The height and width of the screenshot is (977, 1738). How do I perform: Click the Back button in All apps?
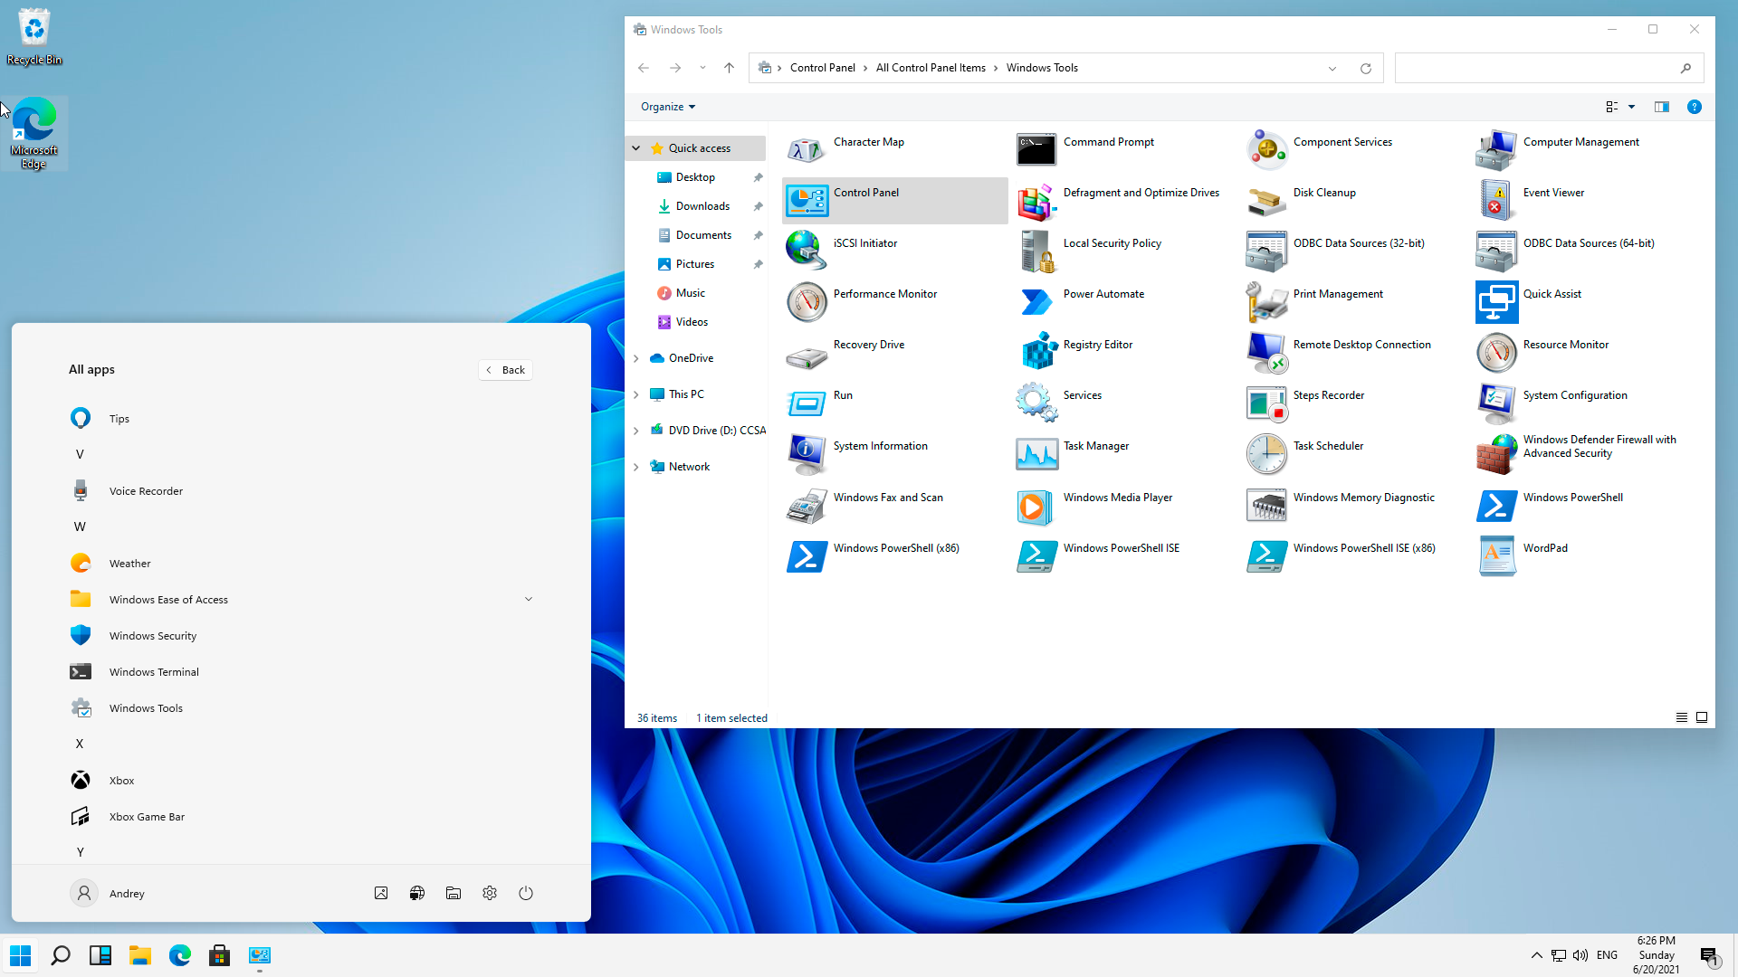pyautogui.click(x=505, y=369)
